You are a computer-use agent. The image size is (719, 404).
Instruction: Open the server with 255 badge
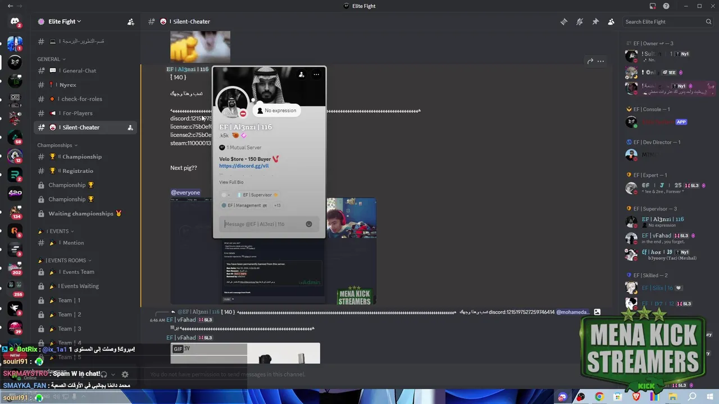click(x=15, y=287)
